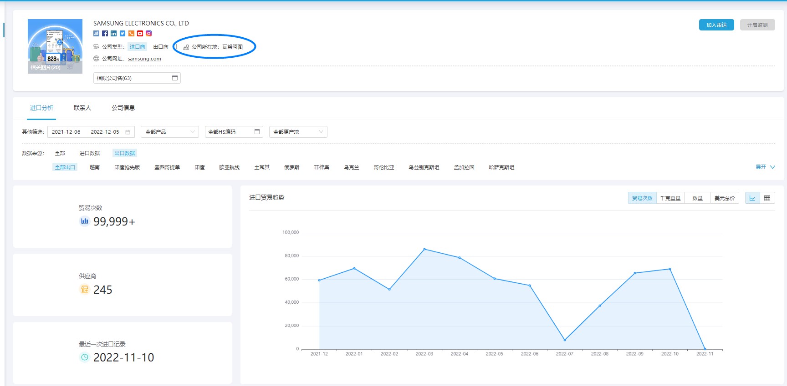Click the clock icon by 2022-11-10
Viewport: 787px width, 386px height.
point(85,357)
